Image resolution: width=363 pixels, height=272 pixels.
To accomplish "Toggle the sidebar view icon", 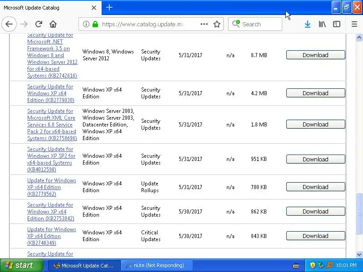I will [x=337, y=24].
